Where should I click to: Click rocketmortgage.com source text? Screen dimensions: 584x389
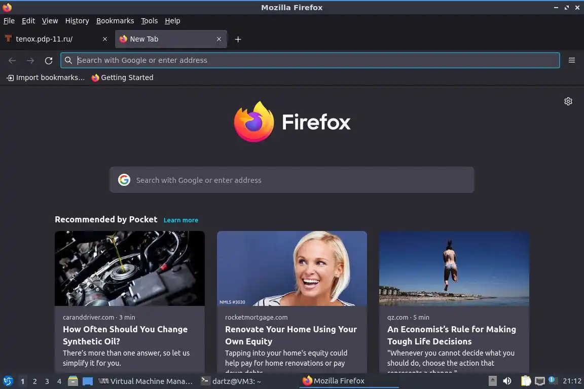256,317
